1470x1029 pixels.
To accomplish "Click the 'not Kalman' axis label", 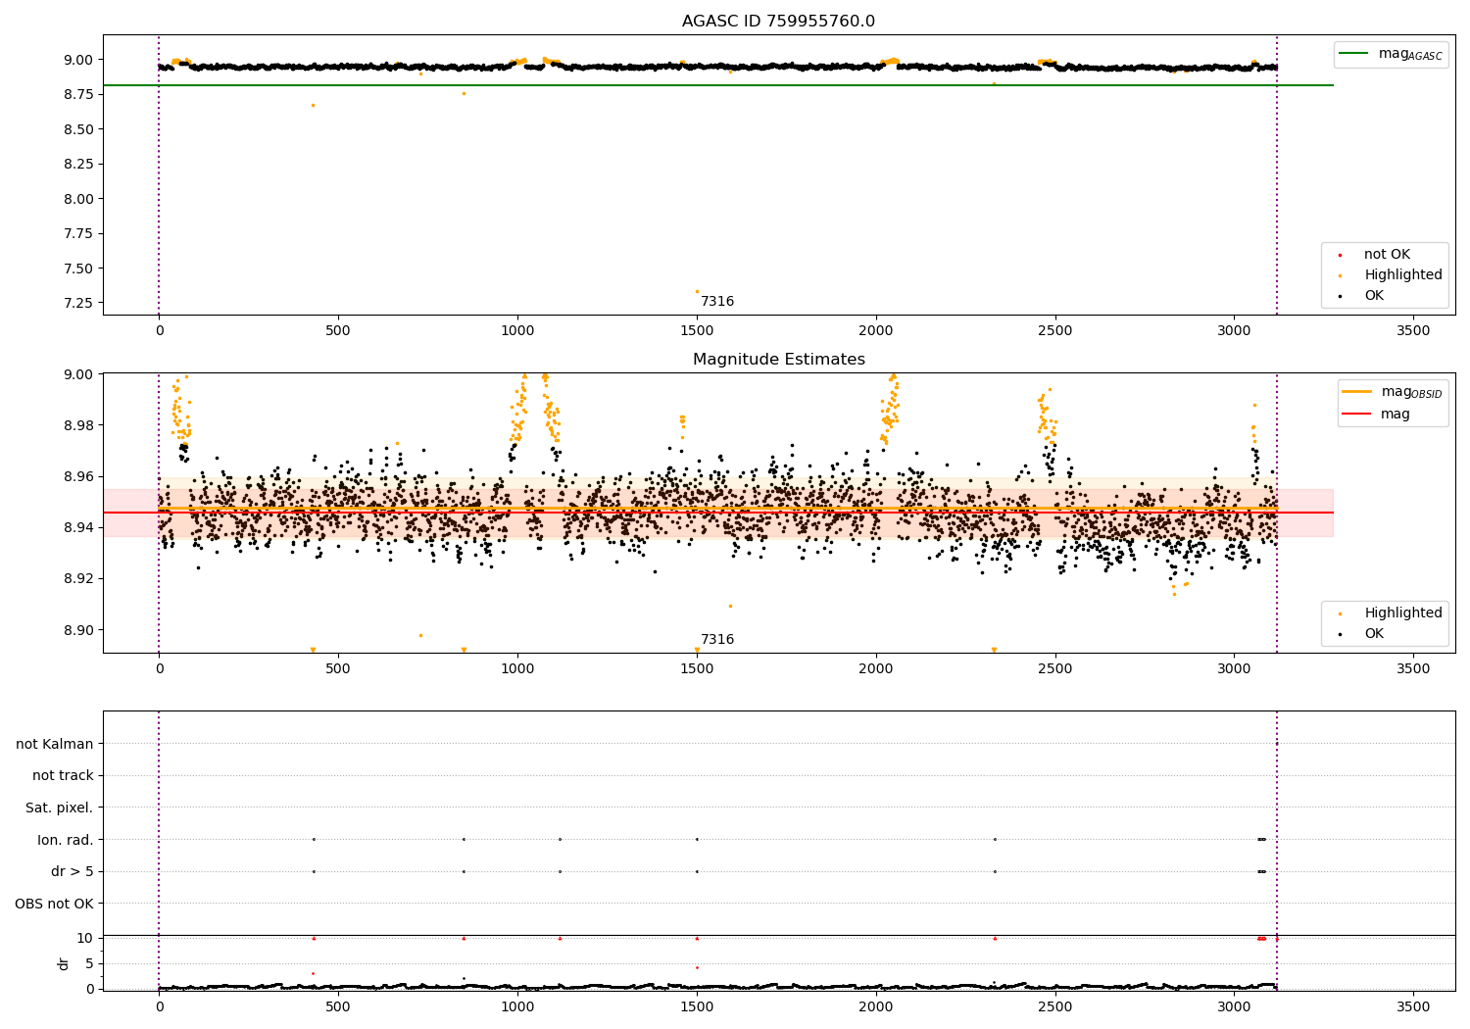I will click(x=55, y=744).
